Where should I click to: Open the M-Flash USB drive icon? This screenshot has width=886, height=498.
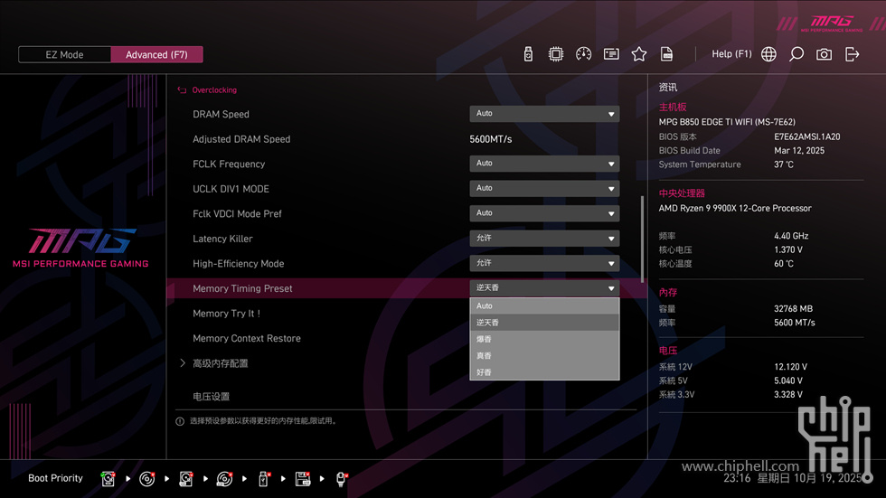(x=528, y=54)
